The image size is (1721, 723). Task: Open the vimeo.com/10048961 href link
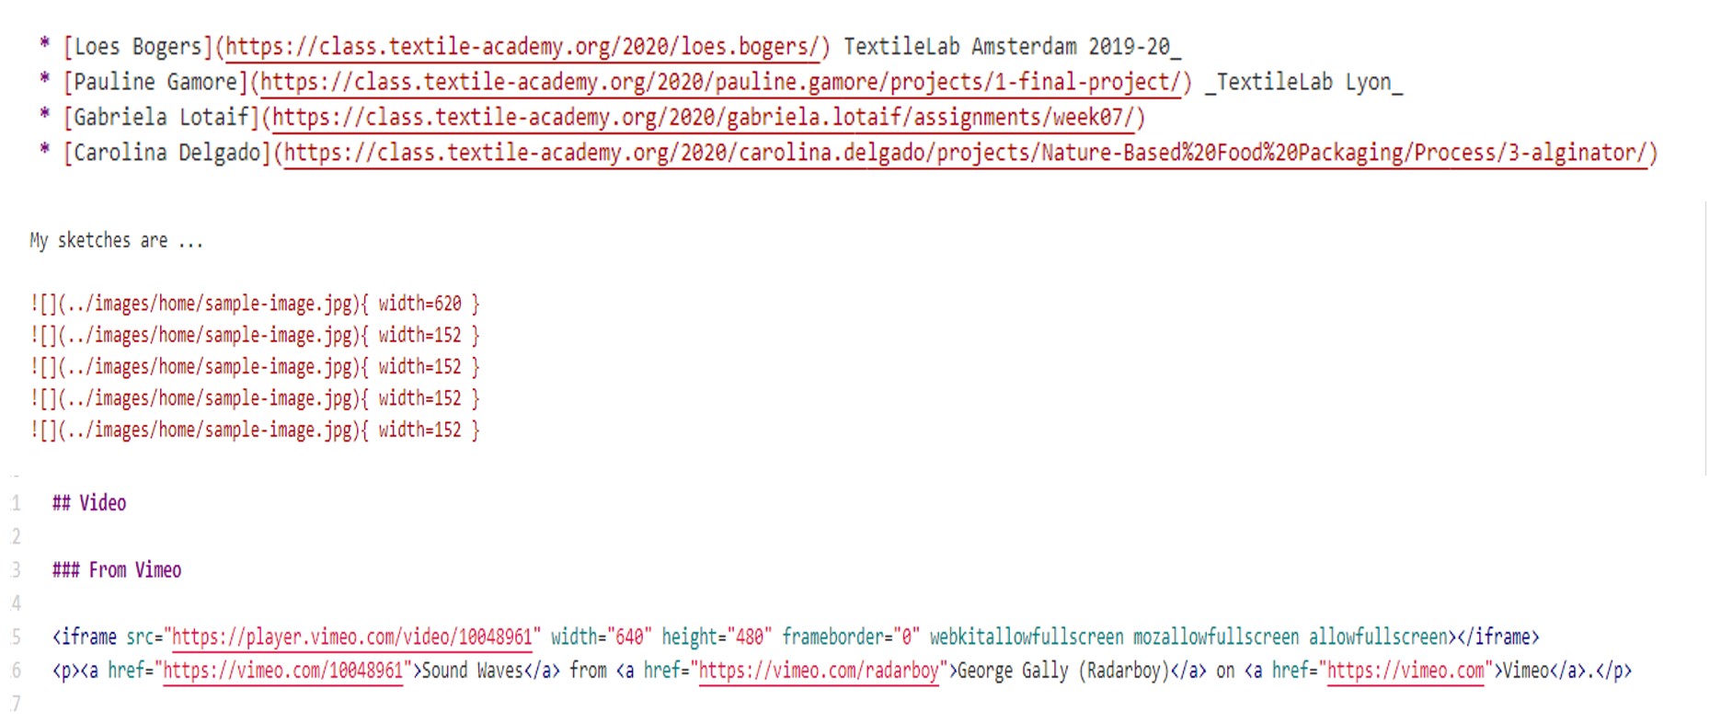point(283,671)
